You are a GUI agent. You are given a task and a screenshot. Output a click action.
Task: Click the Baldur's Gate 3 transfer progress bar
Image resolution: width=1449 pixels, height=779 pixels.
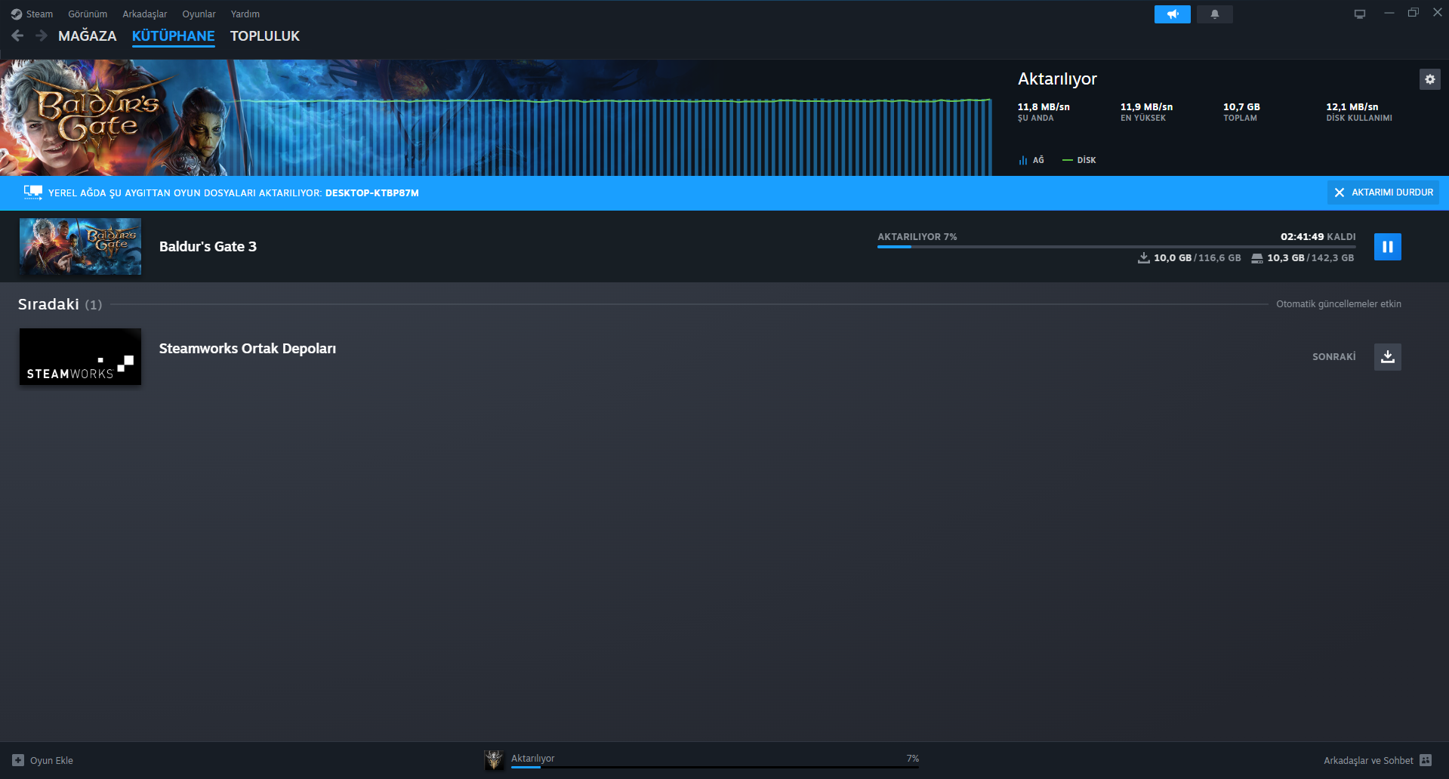tap(1116, 247)
